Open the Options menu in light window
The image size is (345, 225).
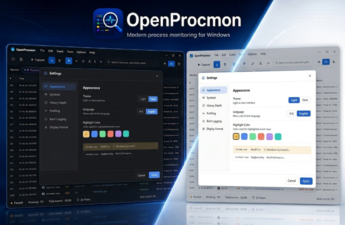[252, 54]
